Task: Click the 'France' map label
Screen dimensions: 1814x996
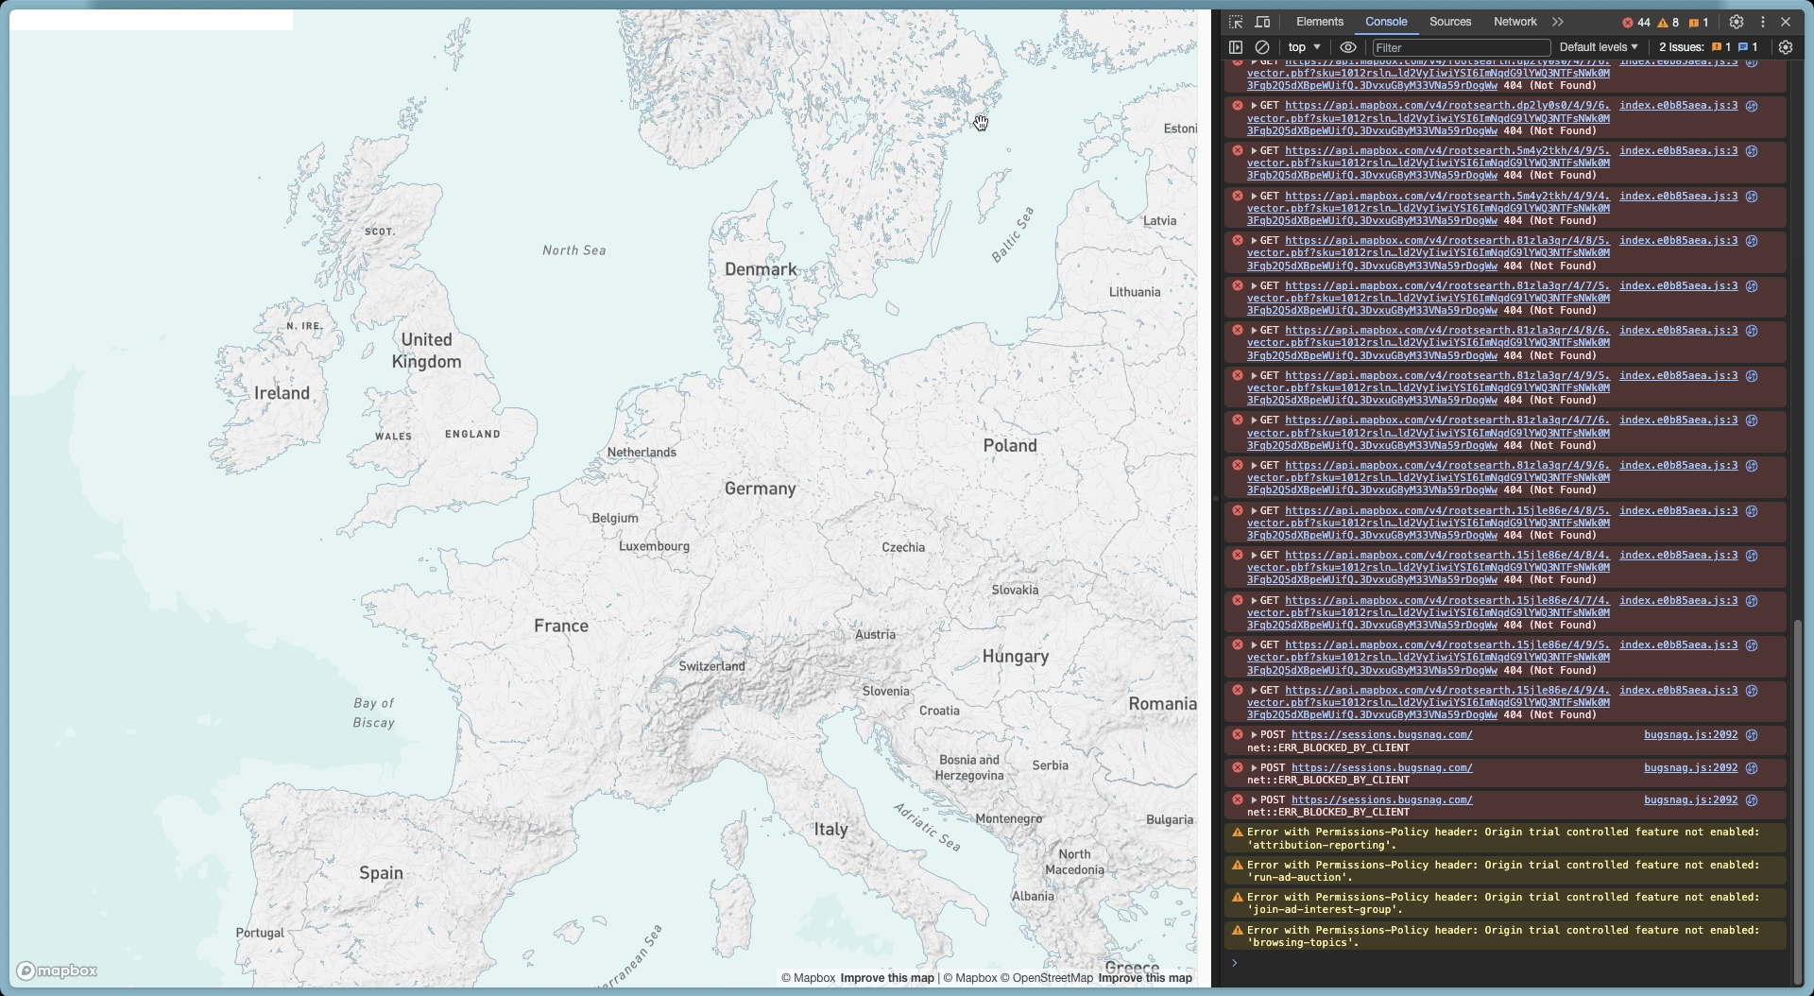Action: pos(561,626)
